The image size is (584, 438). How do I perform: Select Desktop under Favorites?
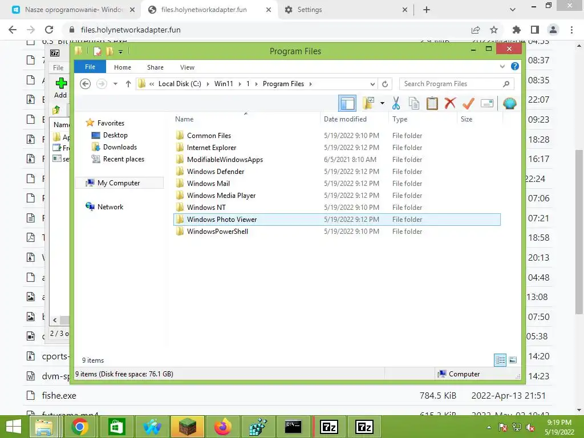[x=115, y=135]
